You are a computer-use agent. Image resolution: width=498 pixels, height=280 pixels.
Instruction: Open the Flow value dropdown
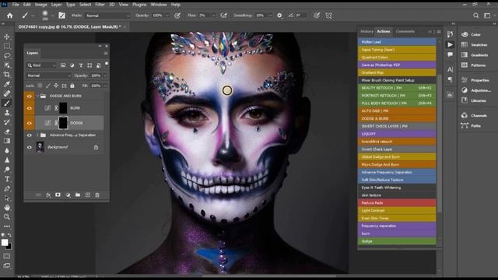click(x=214, y=16)
